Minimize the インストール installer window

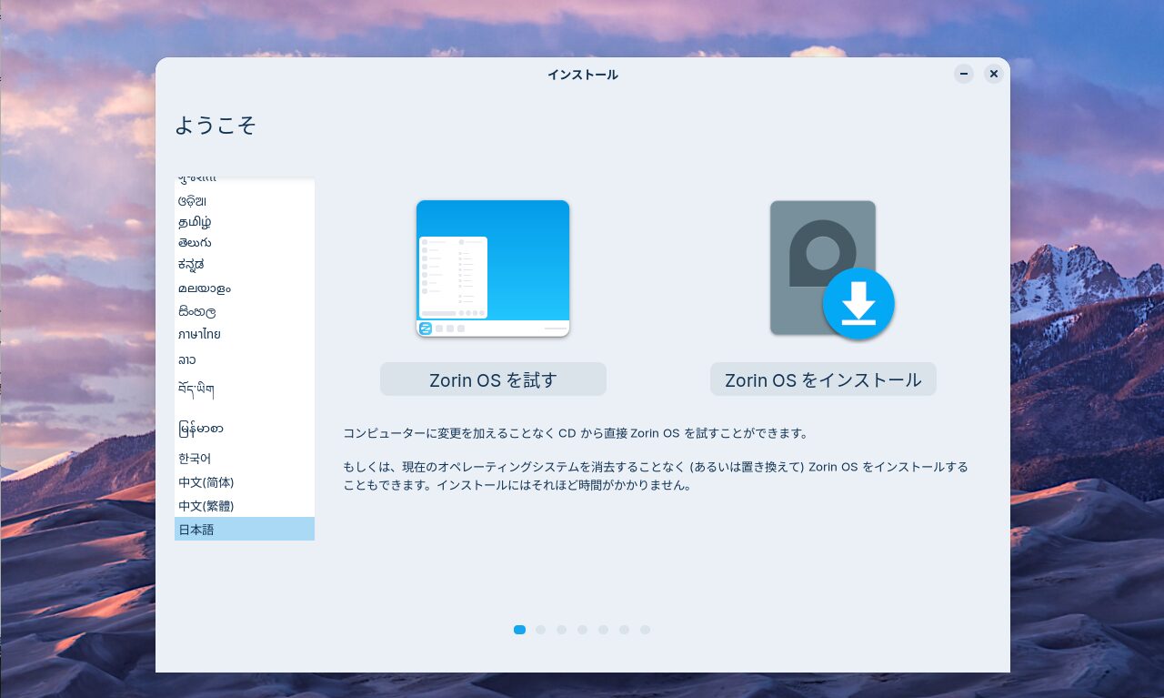[964, 74]
